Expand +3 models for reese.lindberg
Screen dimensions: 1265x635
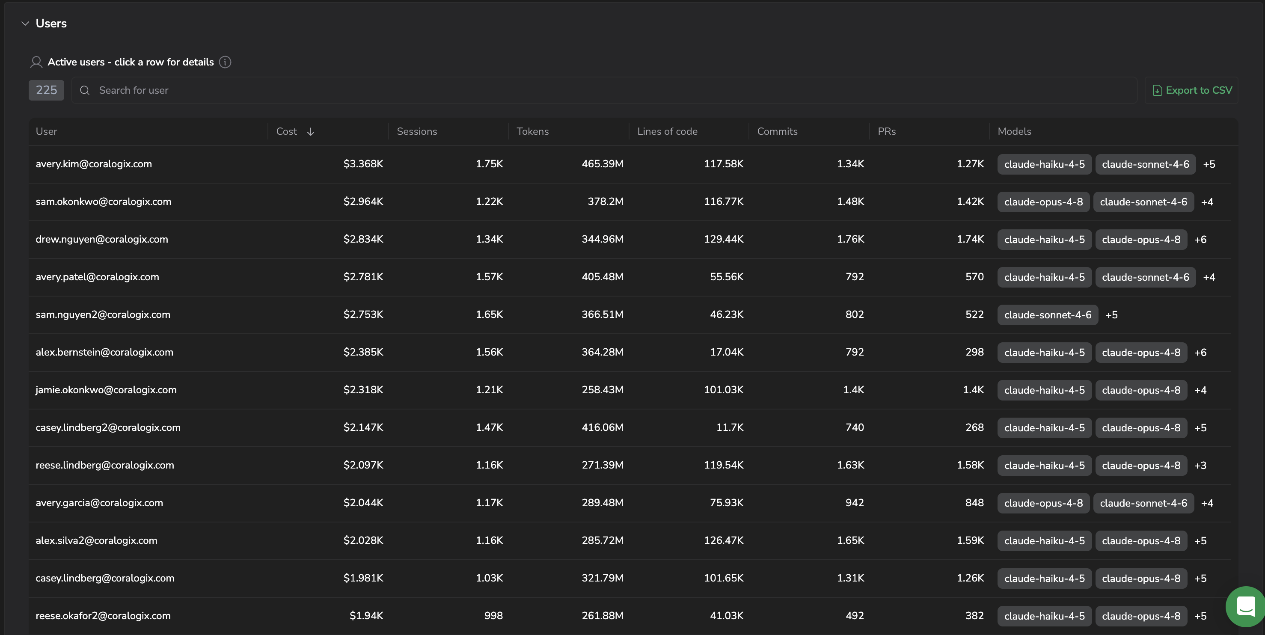click(x=1200, y=466)
